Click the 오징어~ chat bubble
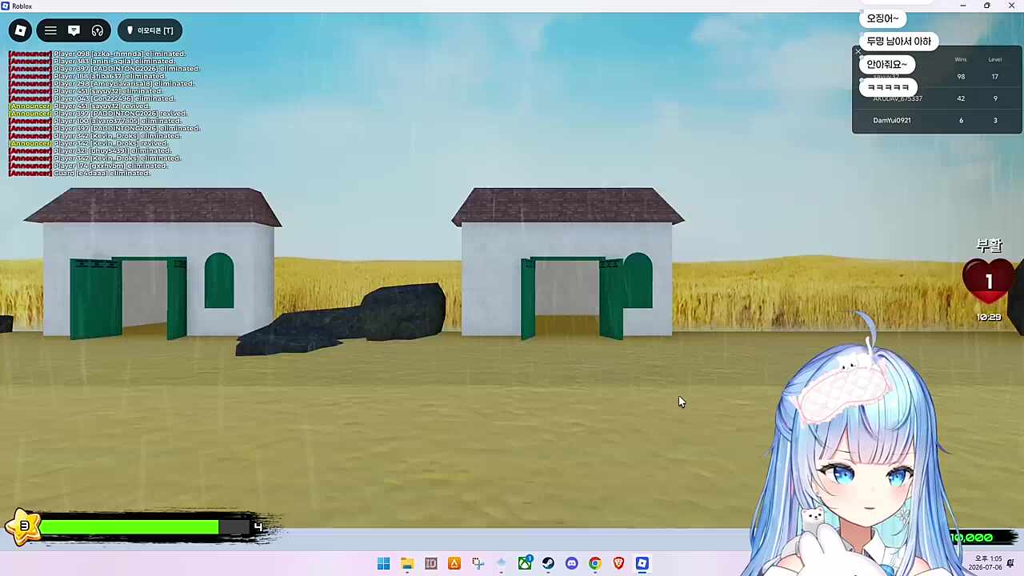 click(883, 18)
